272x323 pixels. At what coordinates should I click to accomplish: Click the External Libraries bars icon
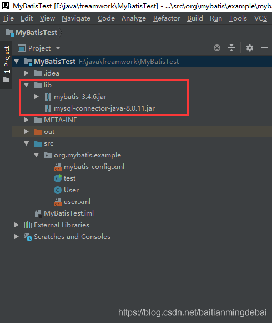click(x=28, y=225)
